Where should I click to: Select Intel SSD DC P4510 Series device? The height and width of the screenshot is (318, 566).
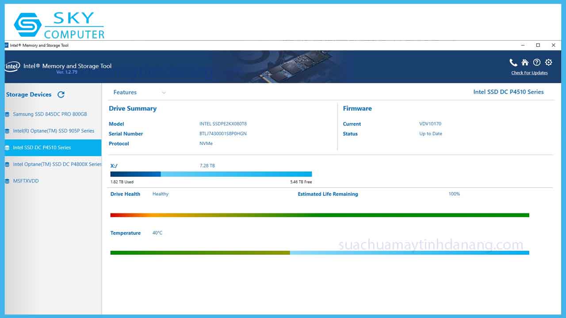53,148
